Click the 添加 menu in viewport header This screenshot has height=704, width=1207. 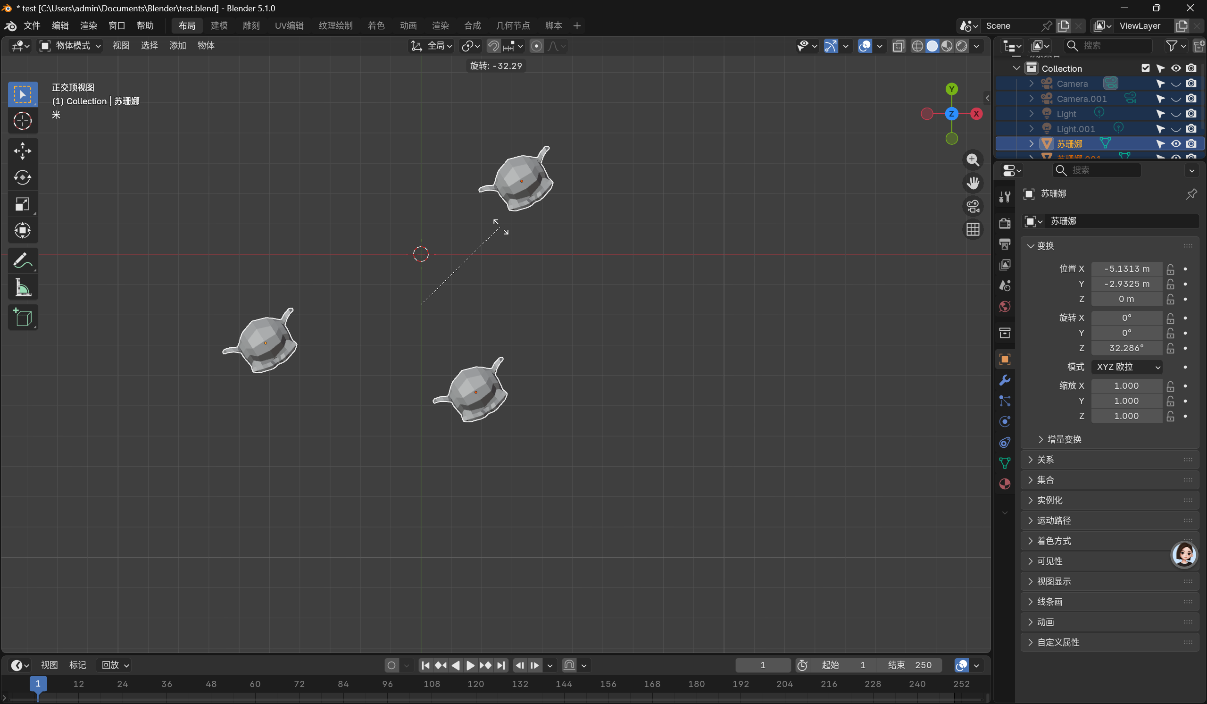178,45
